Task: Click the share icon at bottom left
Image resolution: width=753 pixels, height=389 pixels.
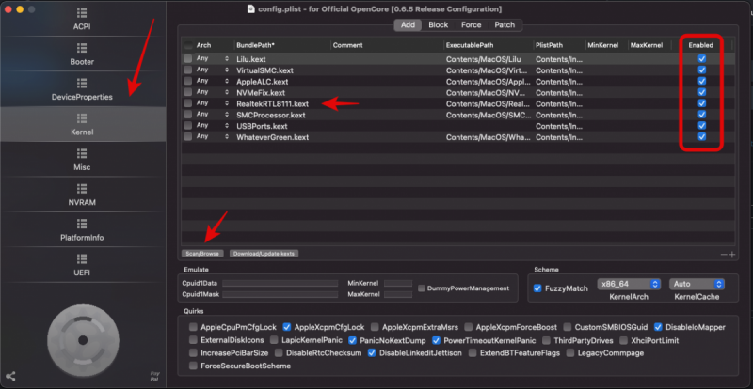Action: (10, 376)
